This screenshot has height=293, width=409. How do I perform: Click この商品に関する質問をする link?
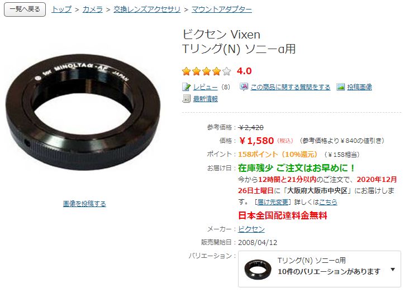pos(291,87)
